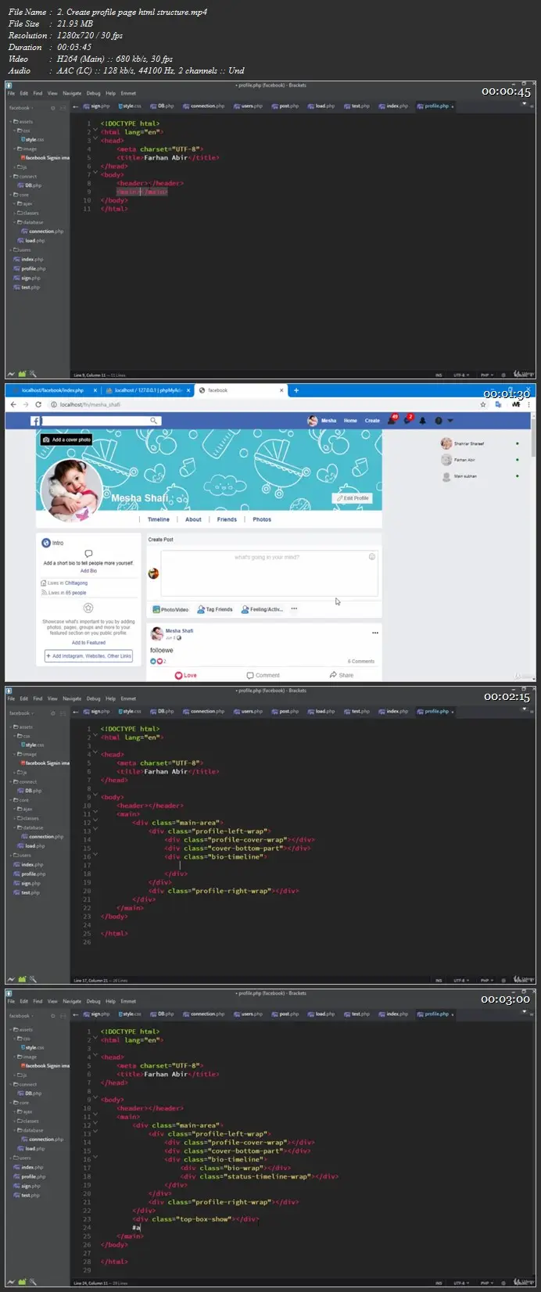Select the Friends profile tab
Viewport: 541px width, 1292px height.
point(227,519)
